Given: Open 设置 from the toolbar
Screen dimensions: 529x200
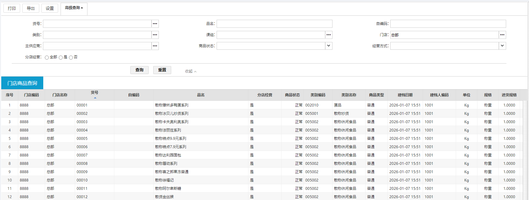Looking at the screenshot, I should (50, 8).
